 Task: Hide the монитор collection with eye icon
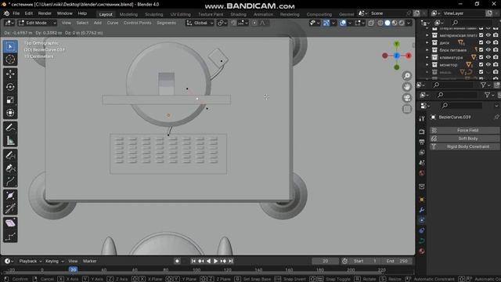(488, 64)
